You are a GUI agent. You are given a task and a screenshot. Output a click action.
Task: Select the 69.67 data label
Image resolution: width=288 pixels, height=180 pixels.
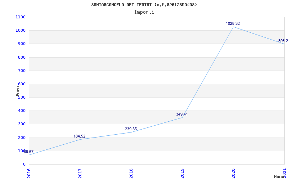pyautogui.click(x=29, y=152)
